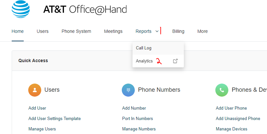Click the Add User link

coord(37,108)
